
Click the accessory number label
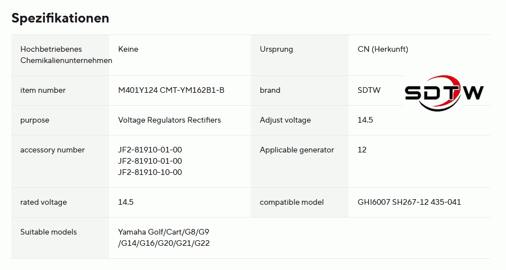click(52, 150)
